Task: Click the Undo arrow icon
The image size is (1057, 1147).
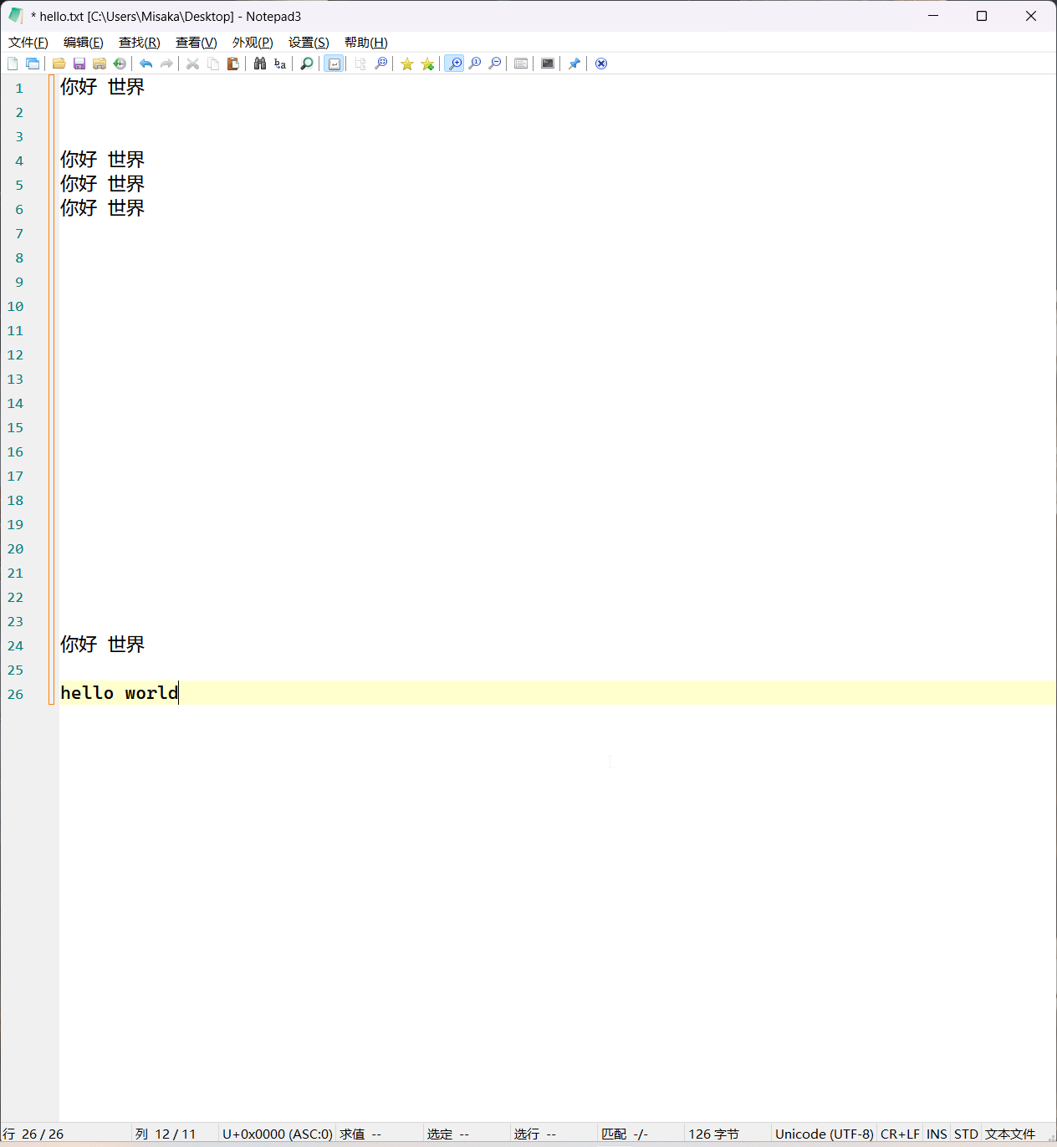Action: pyautogui.click(x=146, y=64)
